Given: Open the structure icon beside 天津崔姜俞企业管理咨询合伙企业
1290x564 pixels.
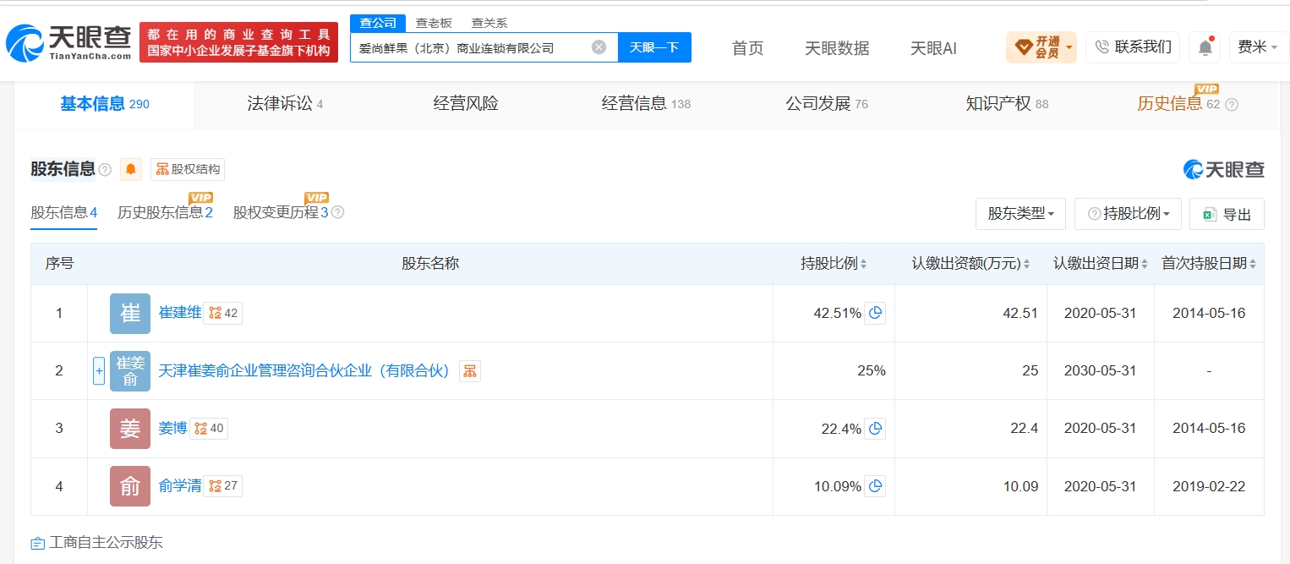Looking at the screenshot, I should click(470, 370).
